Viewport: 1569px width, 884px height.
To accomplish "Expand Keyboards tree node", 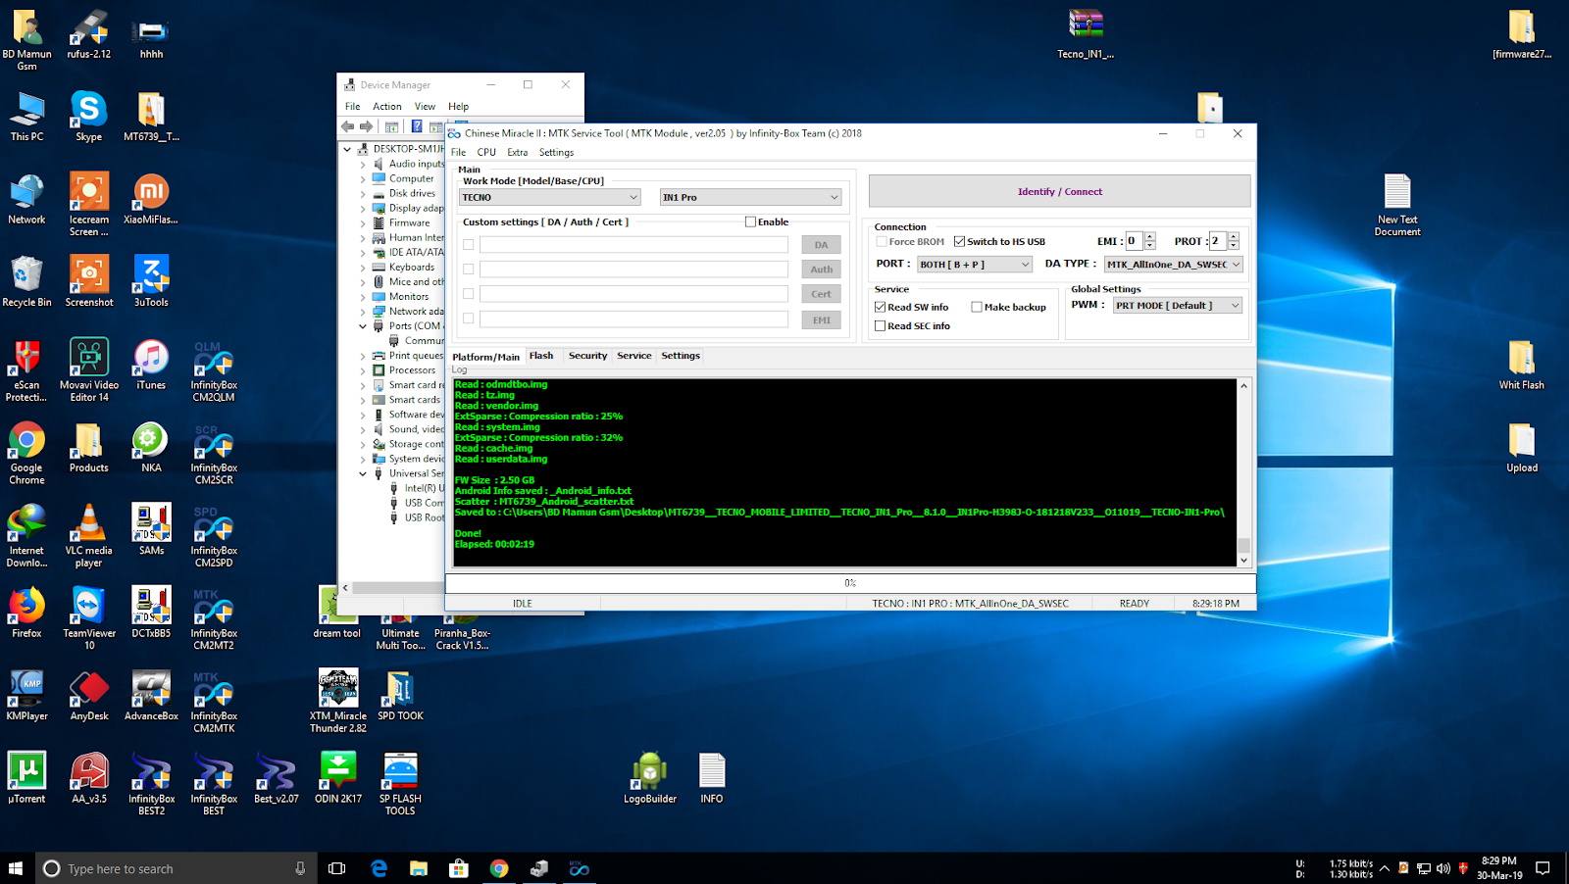I will 363,267.
